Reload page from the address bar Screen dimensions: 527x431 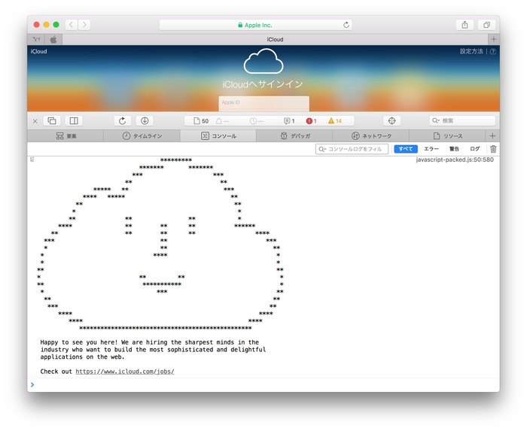pyautogui.click(x=346, y=25)
